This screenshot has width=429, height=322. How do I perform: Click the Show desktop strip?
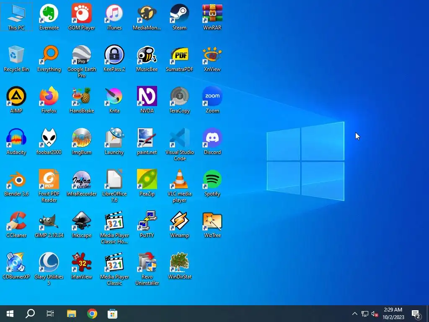click(x=427, y=314)
